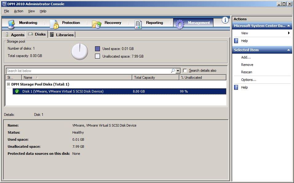Click the Search list below field

[88, 71]
